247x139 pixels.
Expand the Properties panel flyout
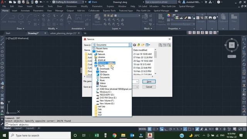(x=174, y=29)
